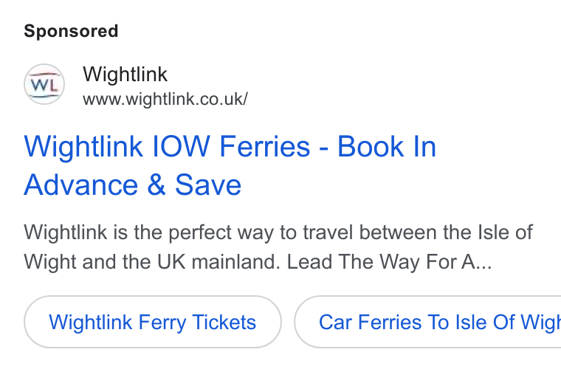Open the Car Ferries To Isle Of Wight chip
561x372 pixels.
coord(427,322)
